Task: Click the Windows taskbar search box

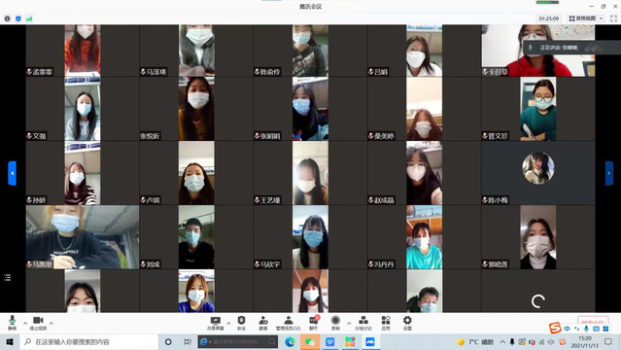Action: click(89, 341)
